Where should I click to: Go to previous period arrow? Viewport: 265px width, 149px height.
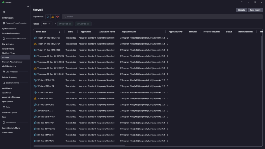(x=56, y=24)
